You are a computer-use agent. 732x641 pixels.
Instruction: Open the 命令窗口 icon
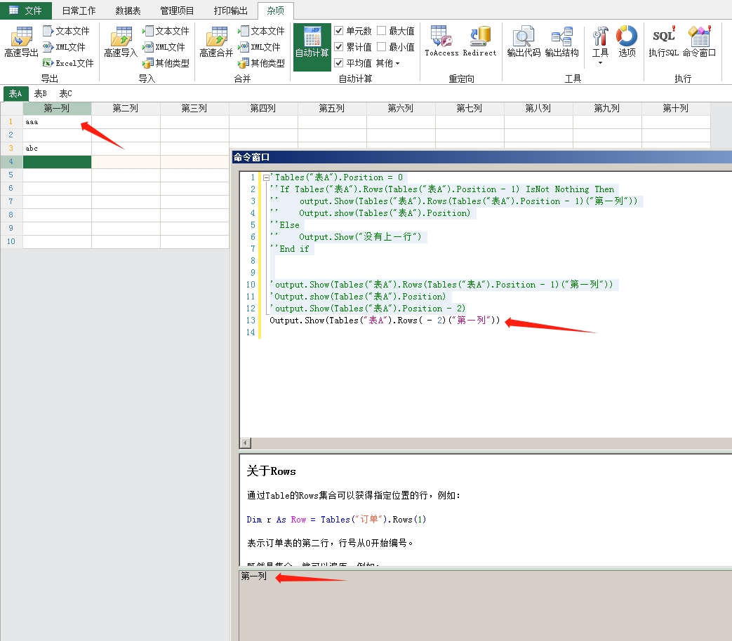pyautogui.click(x=699, y=42)
